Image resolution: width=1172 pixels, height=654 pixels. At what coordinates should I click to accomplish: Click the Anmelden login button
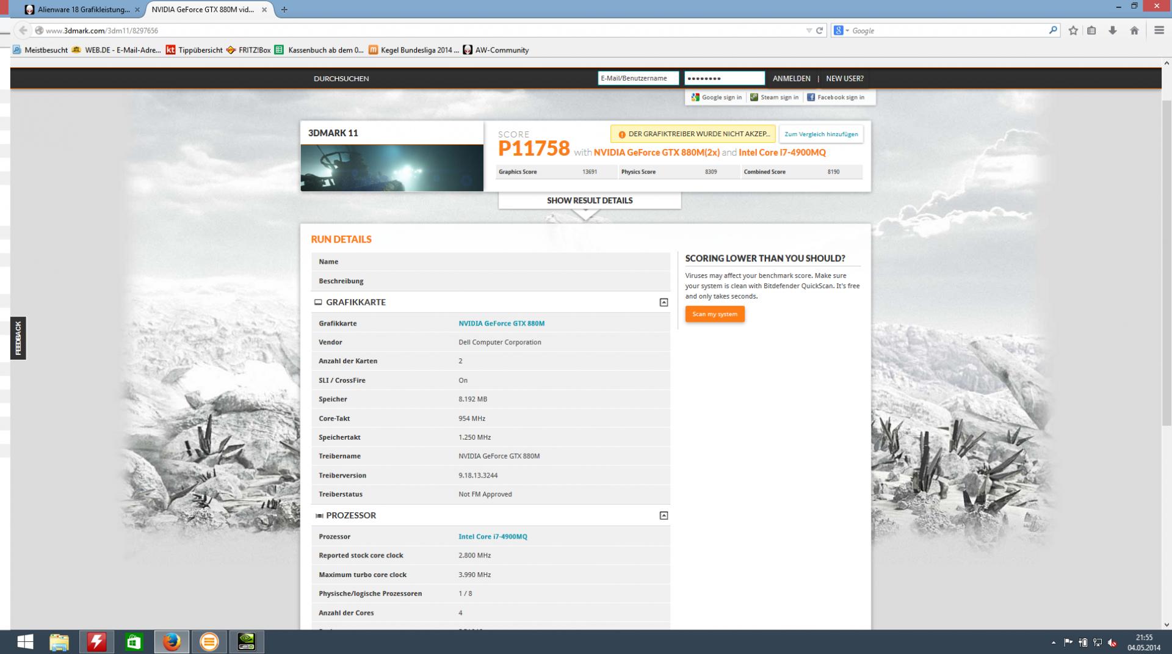coord(791,78)
